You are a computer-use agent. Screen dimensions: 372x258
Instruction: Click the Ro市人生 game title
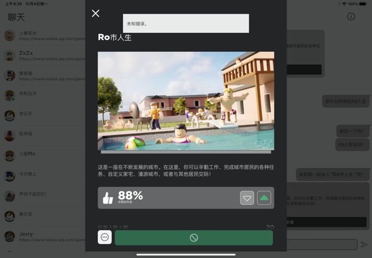115,37
